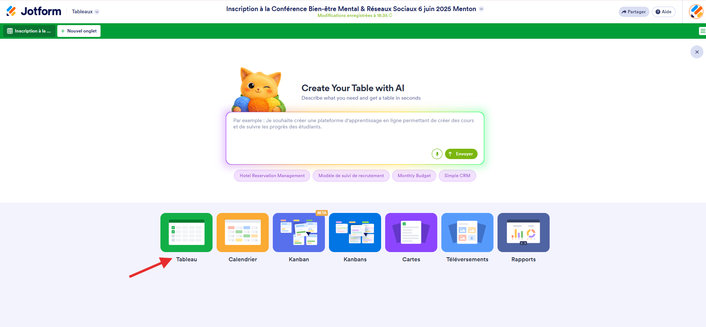Open the Tableaux product dropdown
Image resolution: width=706 pixels, height=327 pixels.
tap(85, 12)
